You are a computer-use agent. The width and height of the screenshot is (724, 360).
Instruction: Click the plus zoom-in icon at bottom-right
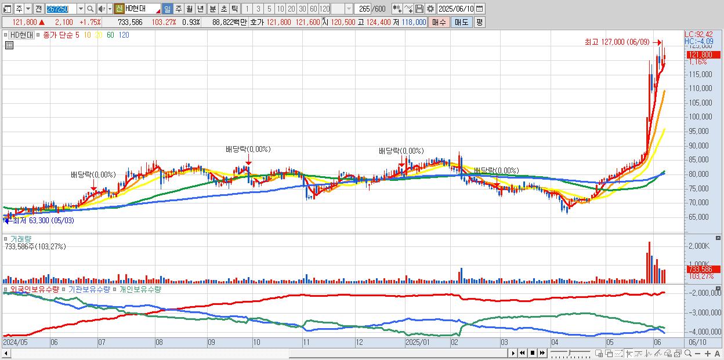coord(707,353)
